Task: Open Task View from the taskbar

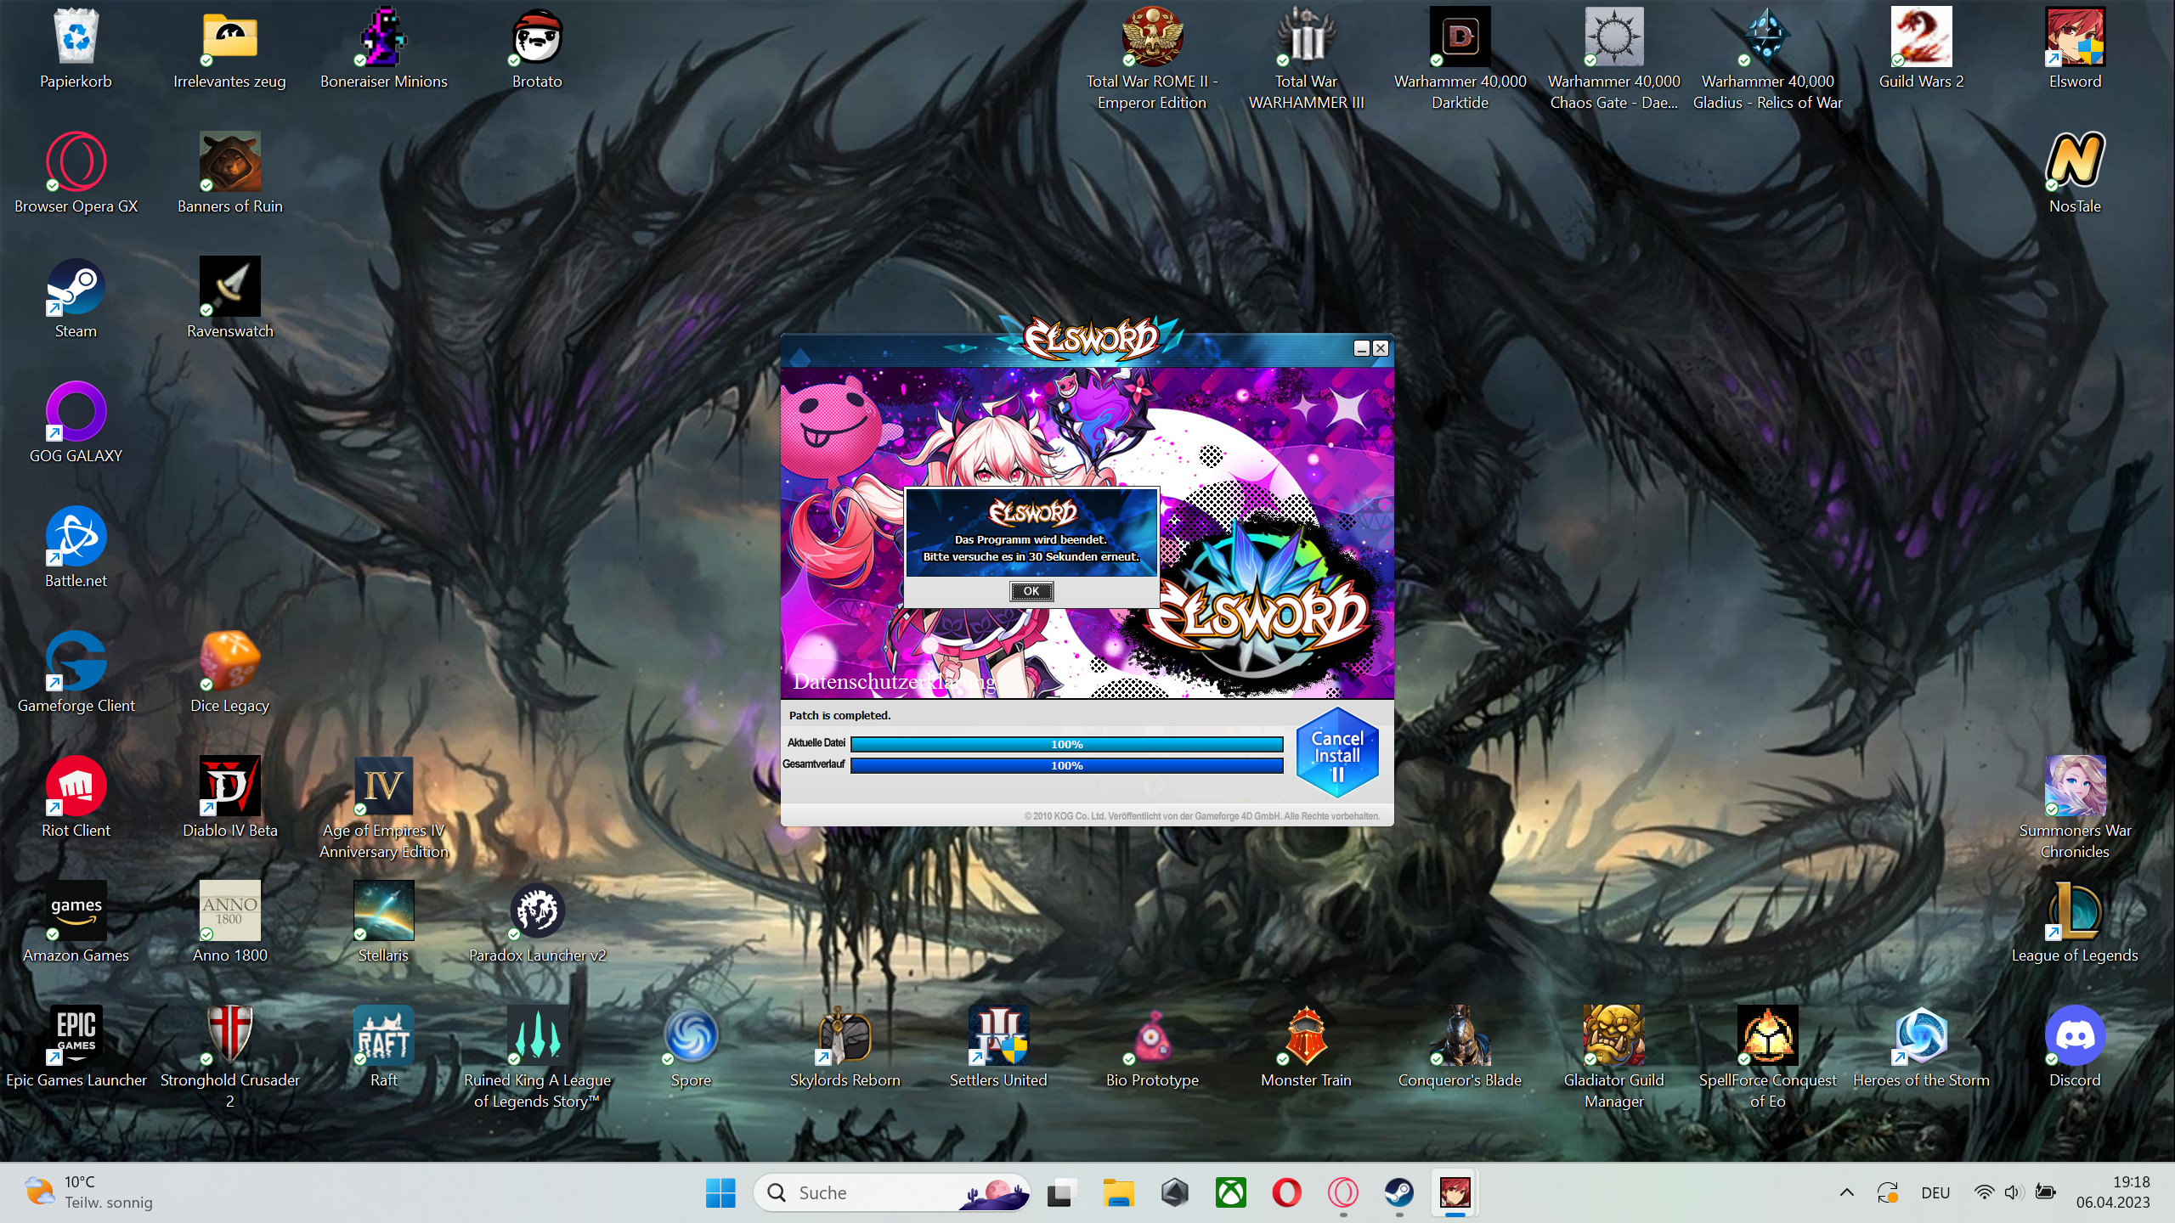Action: pos(1062,1192)
